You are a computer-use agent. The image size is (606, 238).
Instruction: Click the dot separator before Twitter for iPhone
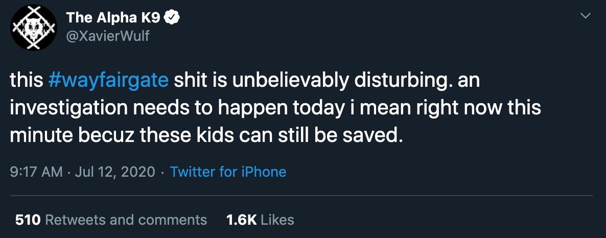162,172
